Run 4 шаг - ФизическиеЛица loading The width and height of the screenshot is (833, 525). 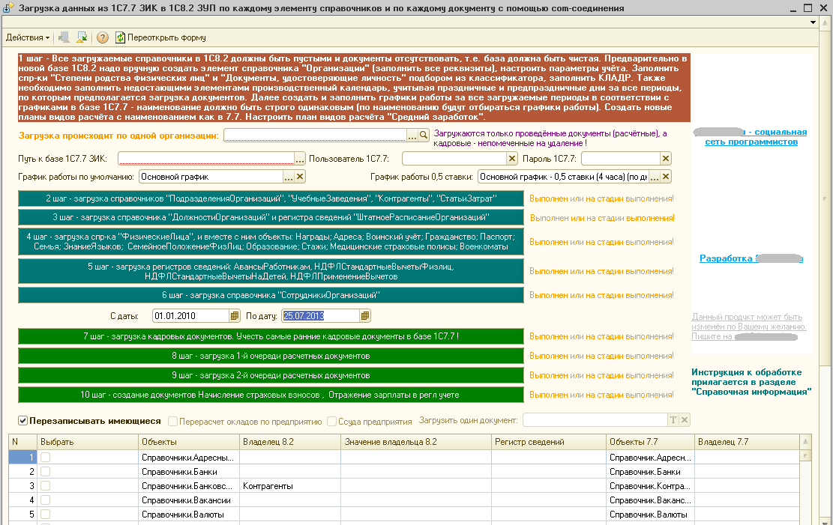point(271,242)
